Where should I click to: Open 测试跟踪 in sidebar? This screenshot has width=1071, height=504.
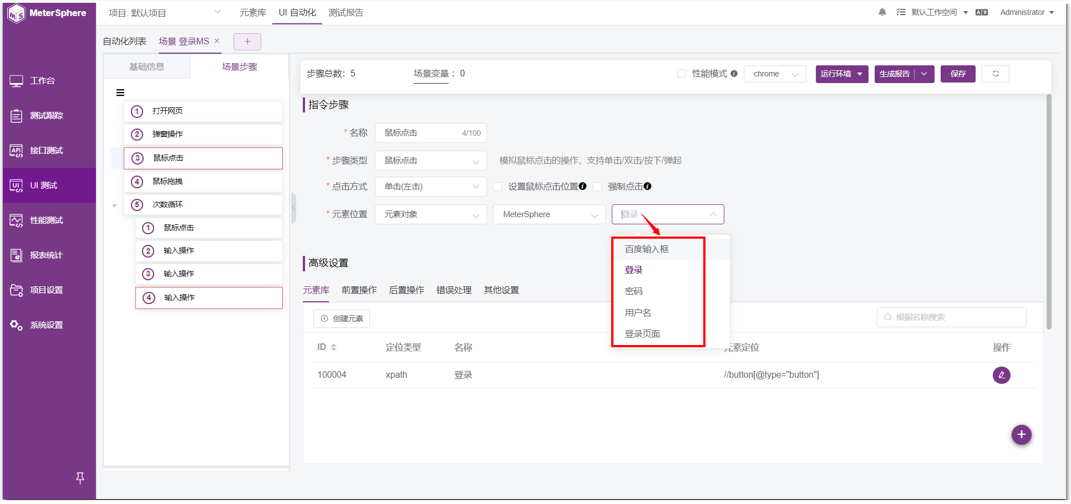pyautogui.click(x=49, y=116)
